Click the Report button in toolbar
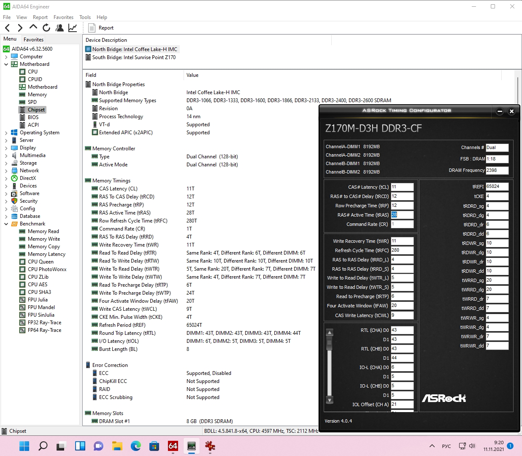 (x=101, y=28)
